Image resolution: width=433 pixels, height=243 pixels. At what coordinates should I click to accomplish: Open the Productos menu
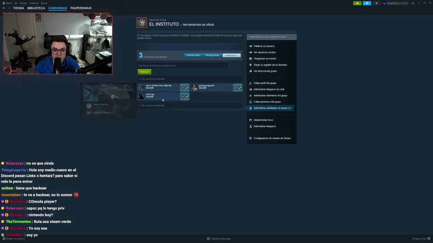coord(34,3)
